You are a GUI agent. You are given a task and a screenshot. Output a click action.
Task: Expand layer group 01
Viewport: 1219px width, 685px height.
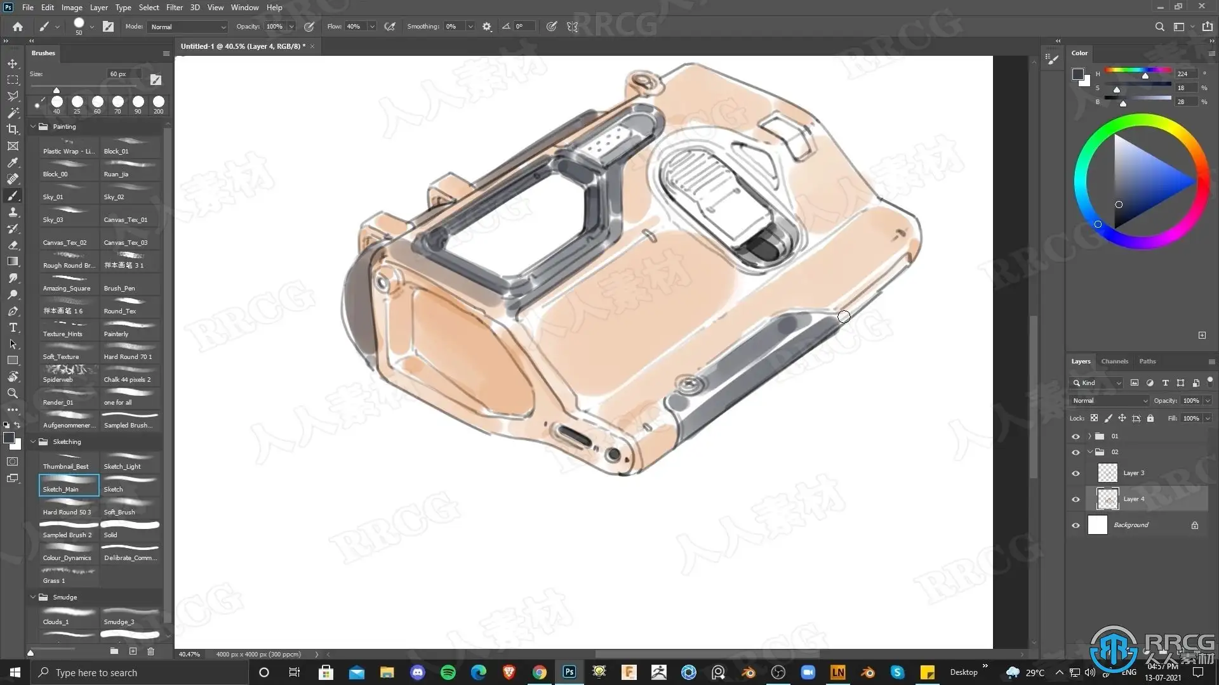(1089, 436)
